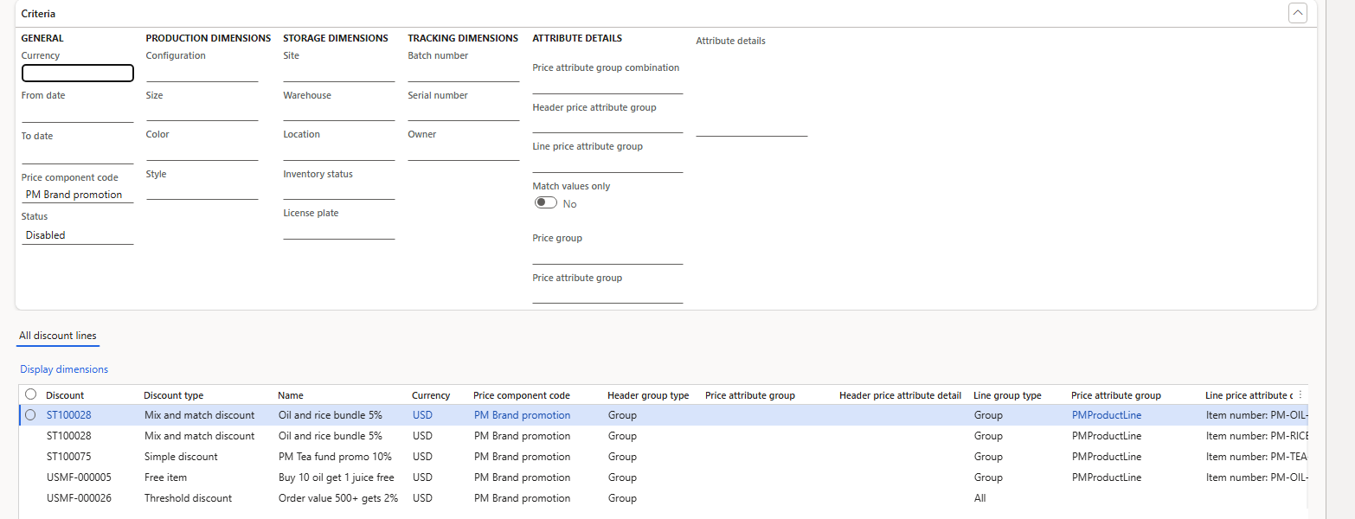Click 'PM Tea fund promo 10%' name cell

click(x=335, y=457)
